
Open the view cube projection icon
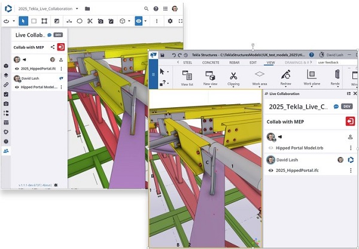123,21
